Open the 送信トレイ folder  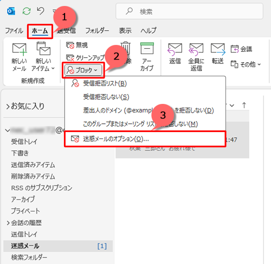(24, 234)
